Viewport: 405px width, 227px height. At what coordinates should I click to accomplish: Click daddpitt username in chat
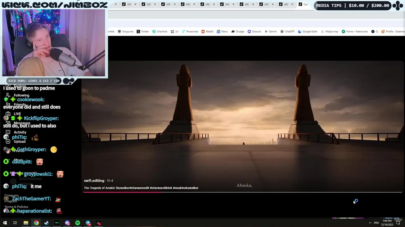(x=22, y=162)
